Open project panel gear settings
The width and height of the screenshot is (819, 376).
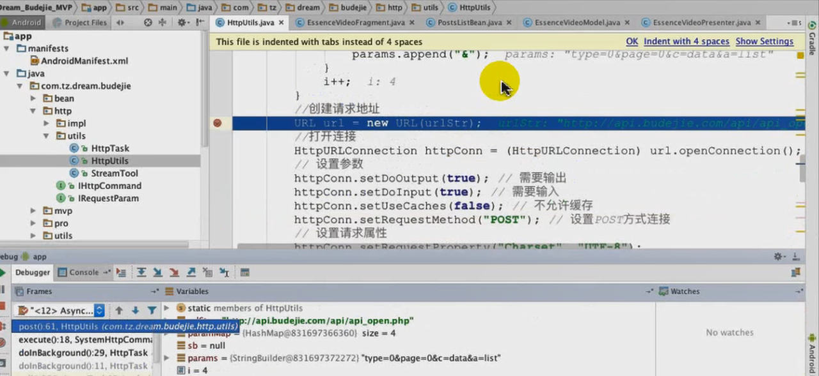182,22
